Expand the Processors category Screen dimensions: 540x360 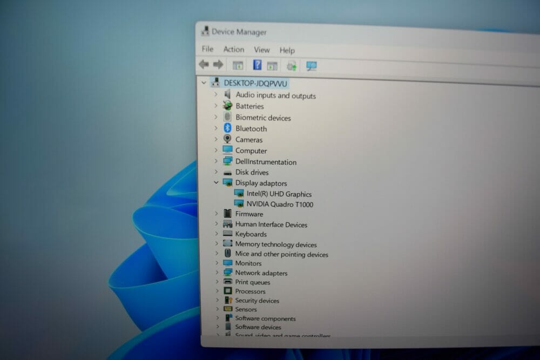217,291
